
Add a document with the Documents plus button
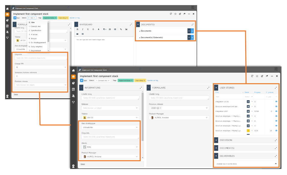pyautogui.click(x=192, y=31)
